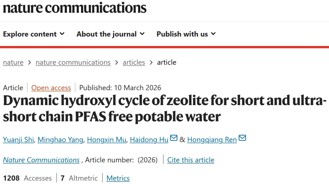Click the italic Nature Communications journal link

coord(41,160)
